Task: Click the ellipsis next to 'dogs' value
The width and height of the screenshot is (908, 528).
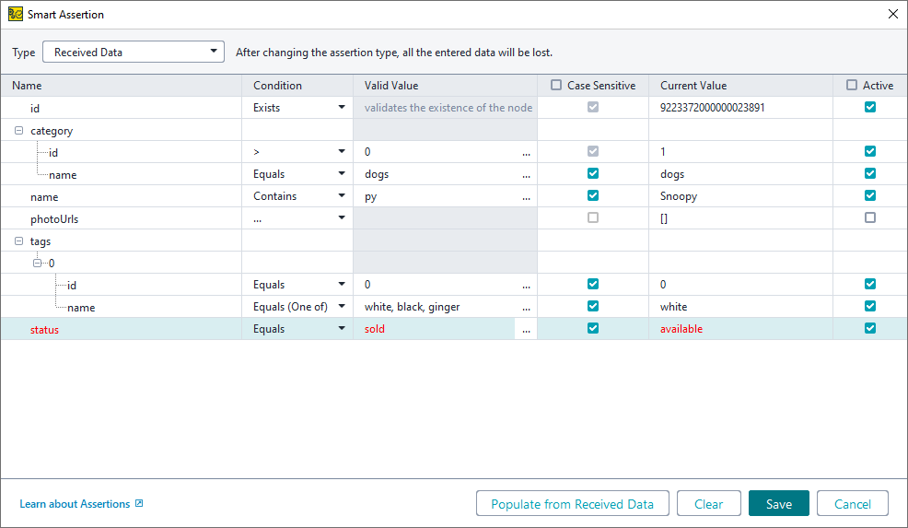Action: click(x=526, y=174)
